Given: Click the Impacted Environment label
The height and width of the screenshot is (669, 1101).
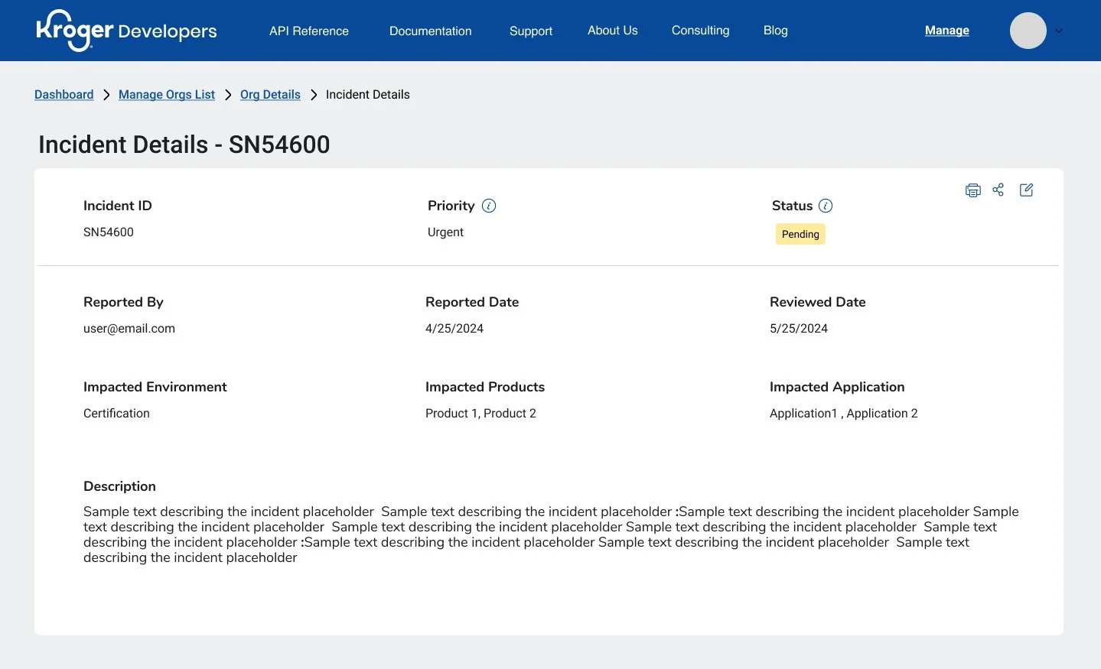Looking at the screenshot, I should pos(155,387).
